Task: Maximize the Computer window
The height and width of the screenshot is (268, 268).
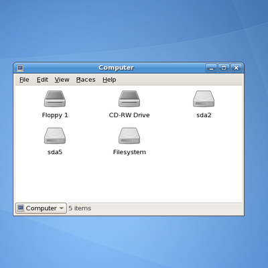Action: click(224, 68)
